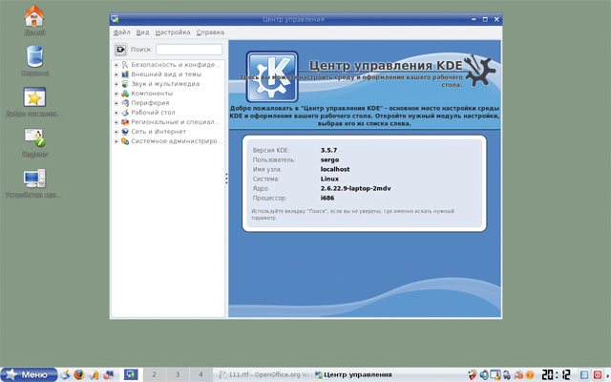The height and width of the screenshot is (382, 611).
Task: Select the Компоненты label in tree
Action: (152, 94)
